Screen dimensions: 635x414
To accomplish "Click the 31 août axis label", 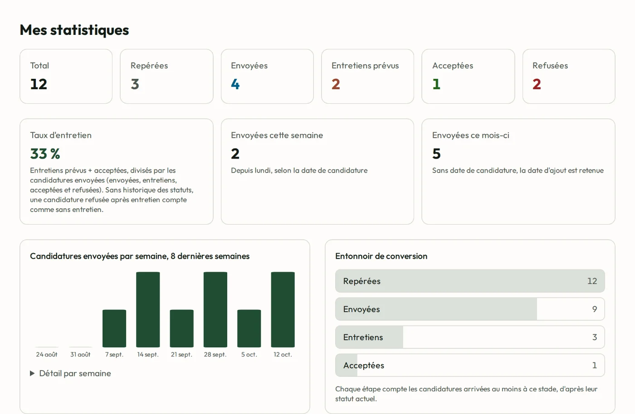I will 80,354.
